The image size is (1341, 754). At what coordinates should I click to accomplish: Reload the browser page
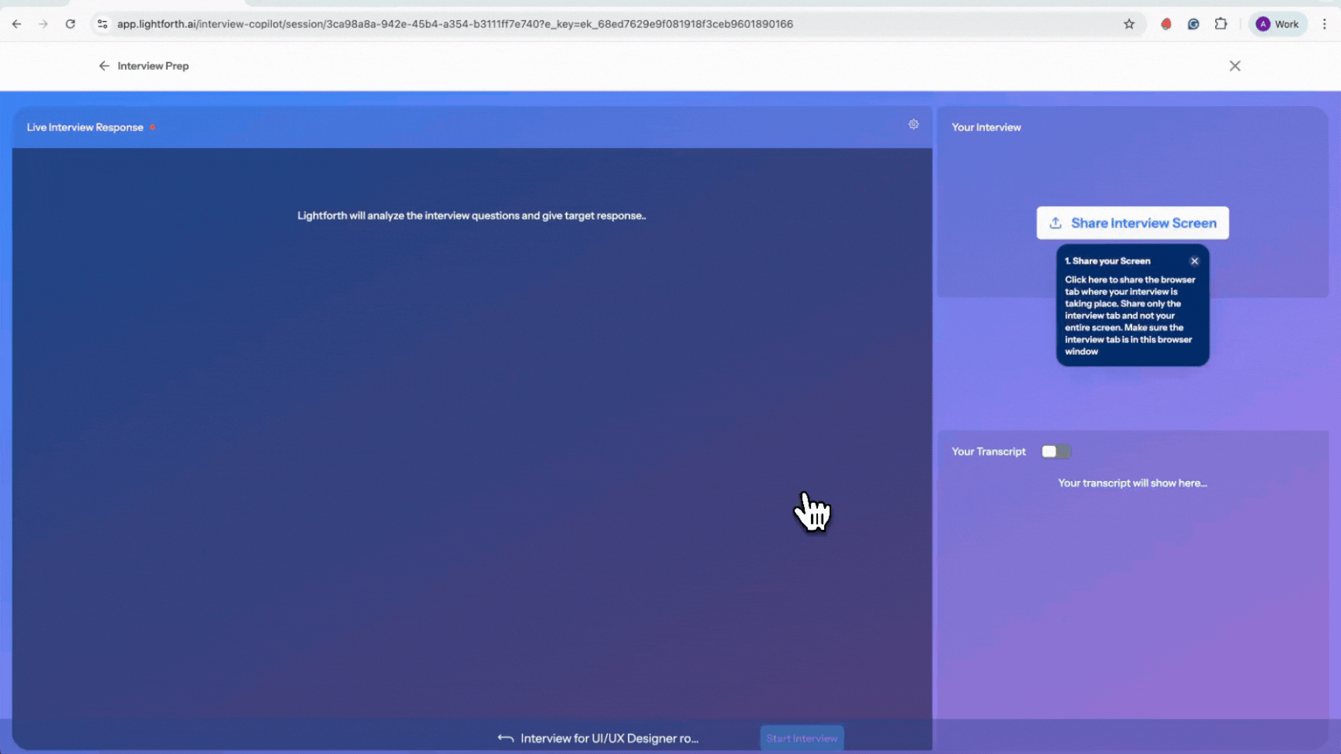tap(71, 24)
